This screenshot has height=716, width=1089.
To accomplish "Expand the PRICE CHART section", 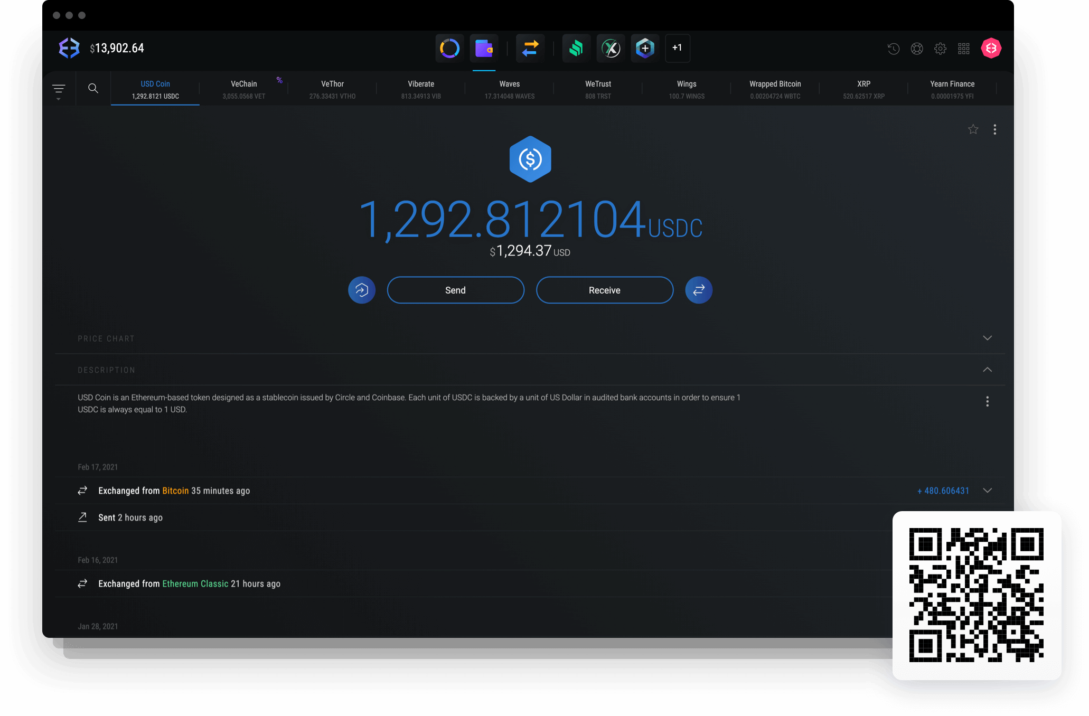I will pyautogui.click(x=988, y=338).
